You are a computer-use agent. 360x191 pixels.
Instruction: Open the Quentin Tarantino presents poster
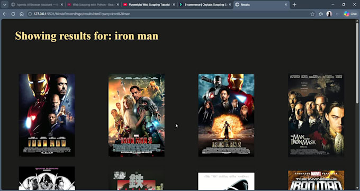click(47, 178)
